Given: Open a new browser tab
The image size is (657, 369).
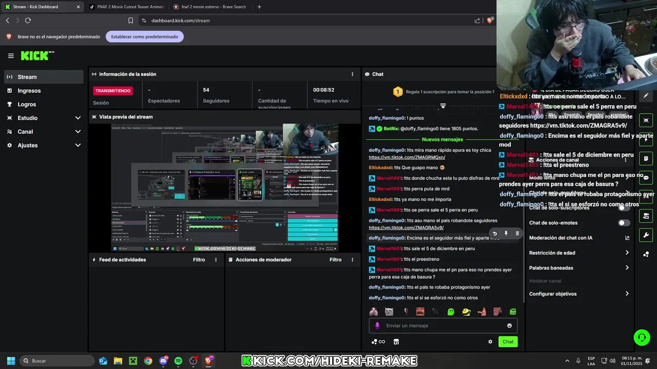Looking at the screenshot, I should (x=259, y=7).
